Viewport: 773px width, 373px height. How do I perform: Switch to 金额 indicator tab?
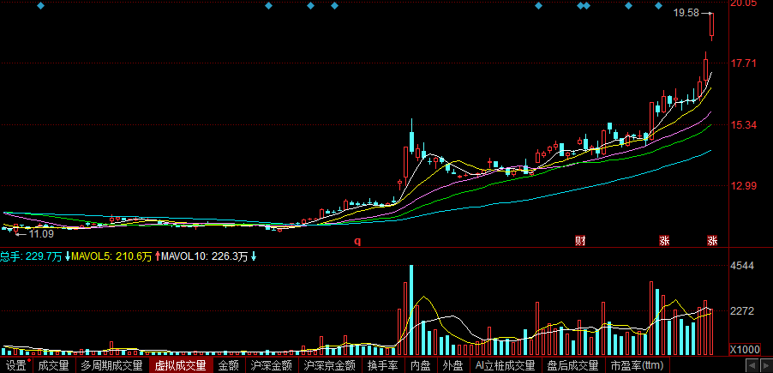point(229,366)
